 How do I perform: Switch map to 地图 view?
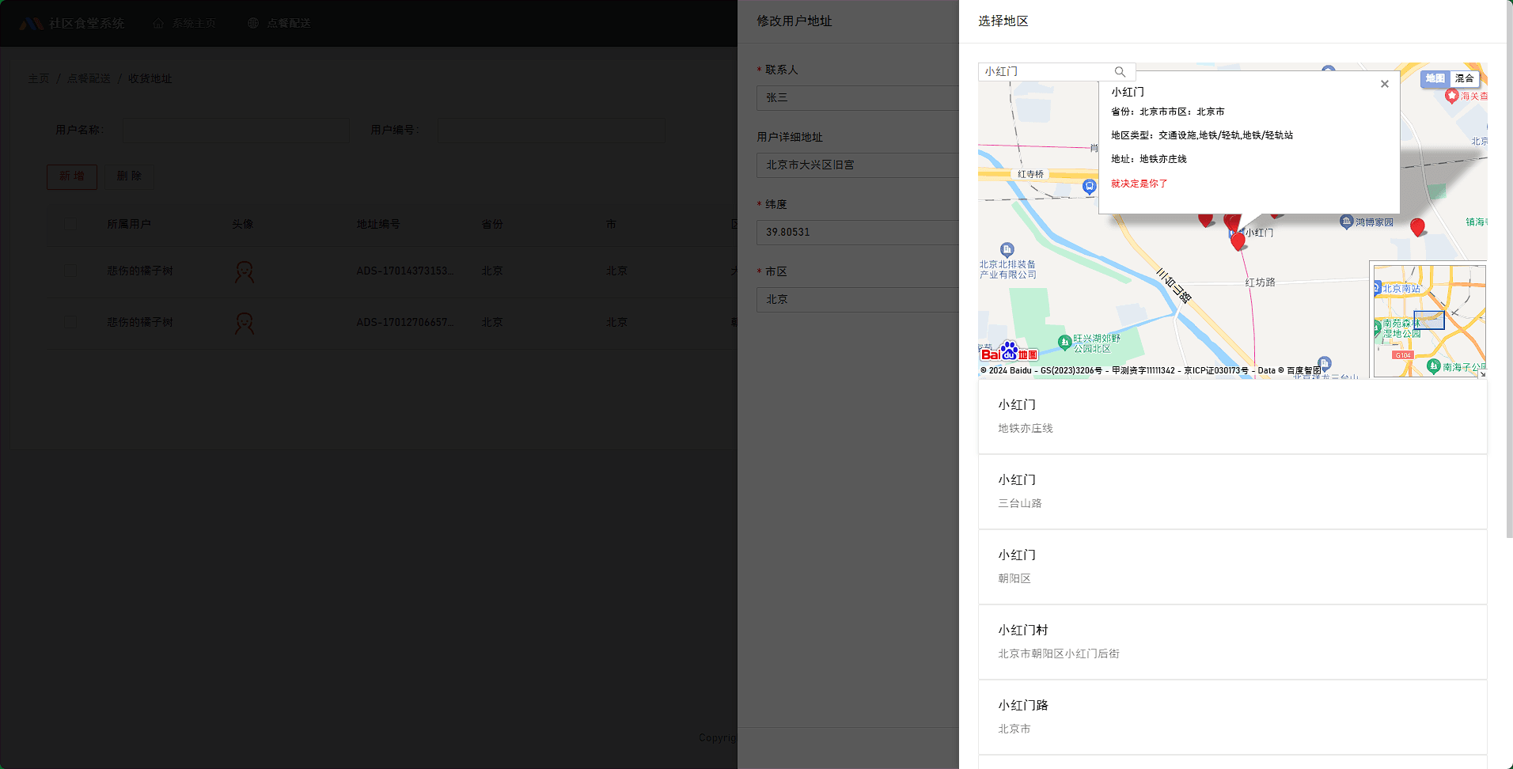[x=1435, y=78]
